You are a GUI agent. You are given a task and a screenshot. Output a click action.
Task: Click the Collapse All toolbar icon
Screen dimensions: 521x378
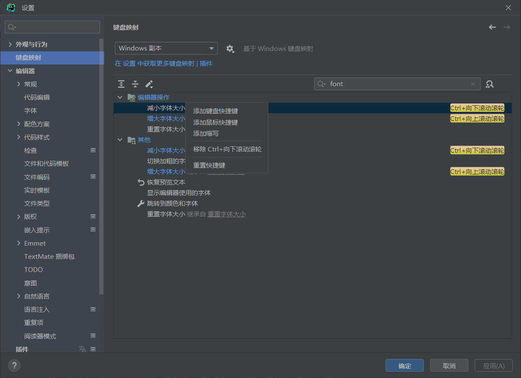click(x=135, y=84)
